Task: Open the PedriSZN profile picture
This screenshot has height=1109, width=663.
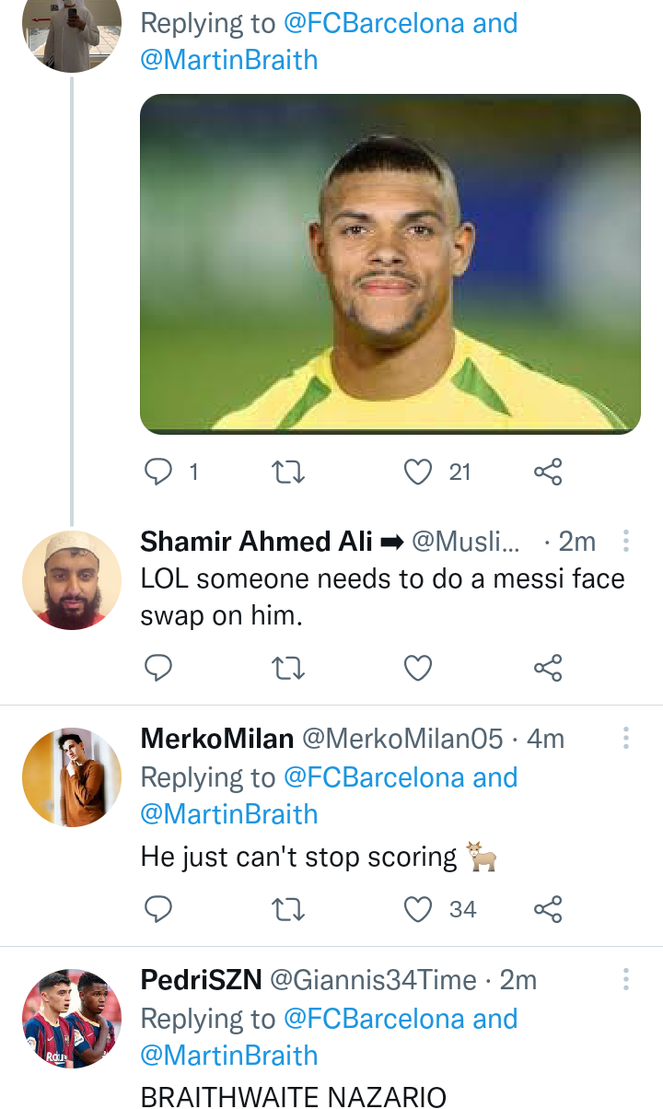Action: [72, 1018]
